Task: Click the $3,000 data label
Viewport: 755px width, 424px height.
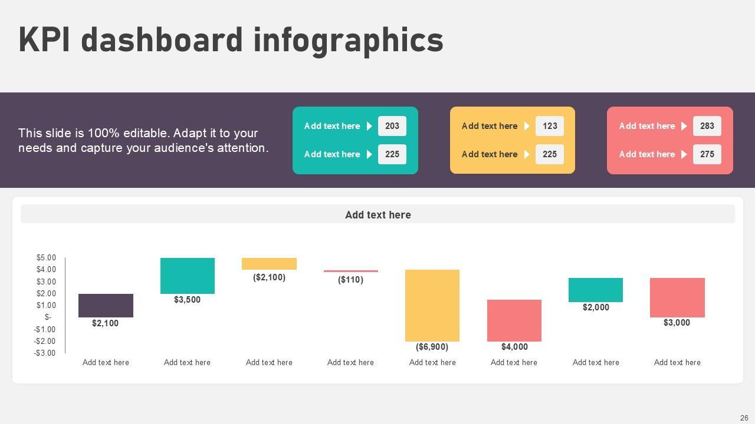Action: (677, 323)
